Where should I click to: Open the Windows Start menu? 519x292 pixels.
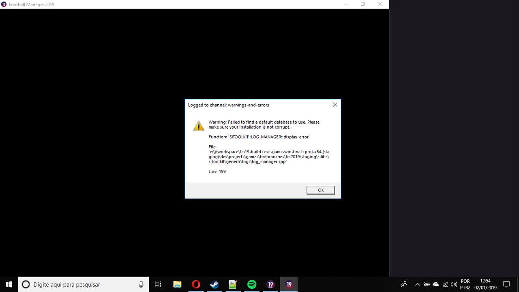[x=9, y=284]
